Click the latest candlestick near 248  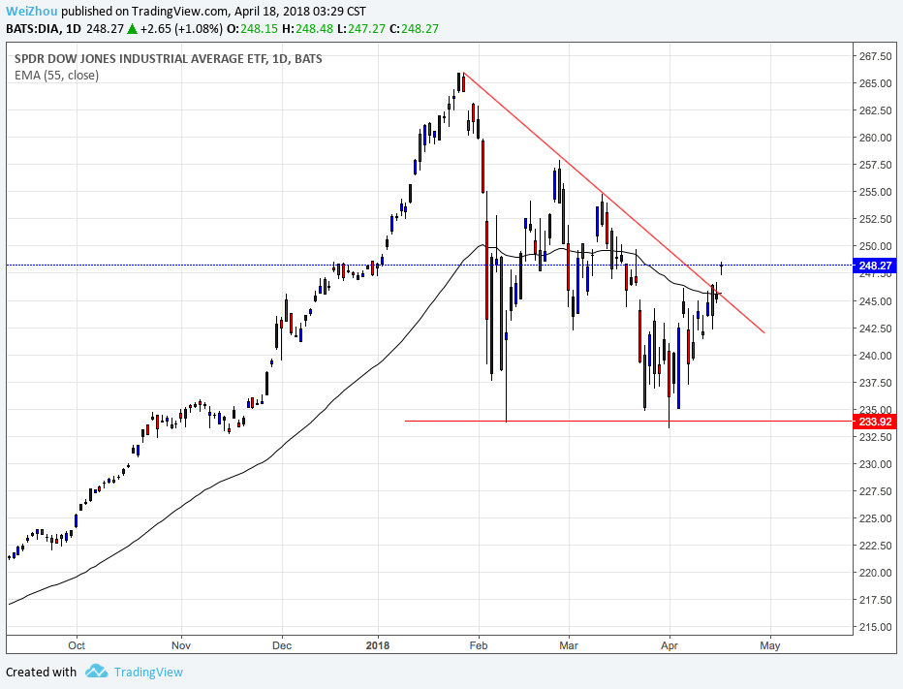coord(721,266)
